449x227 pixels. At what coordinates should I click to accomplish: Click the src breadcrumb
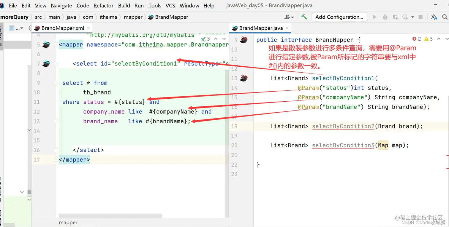click(x=38, y=17)
